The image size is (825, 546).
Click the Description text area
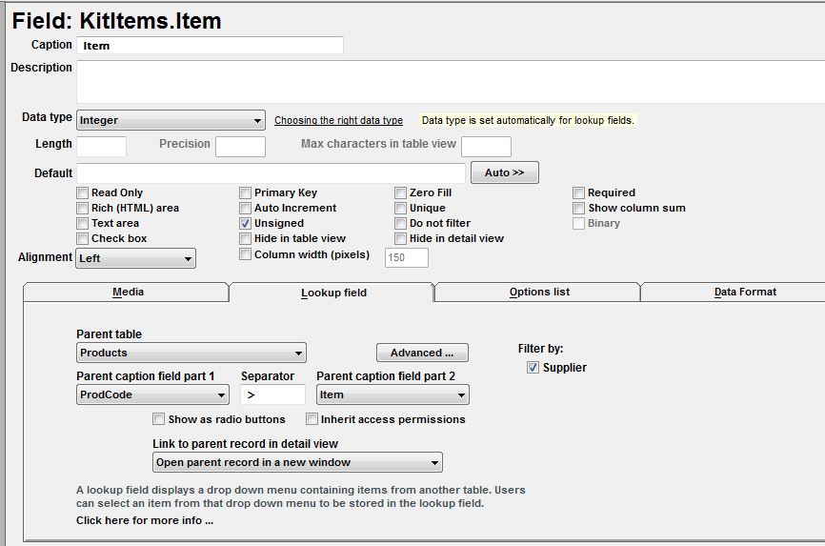451,82
